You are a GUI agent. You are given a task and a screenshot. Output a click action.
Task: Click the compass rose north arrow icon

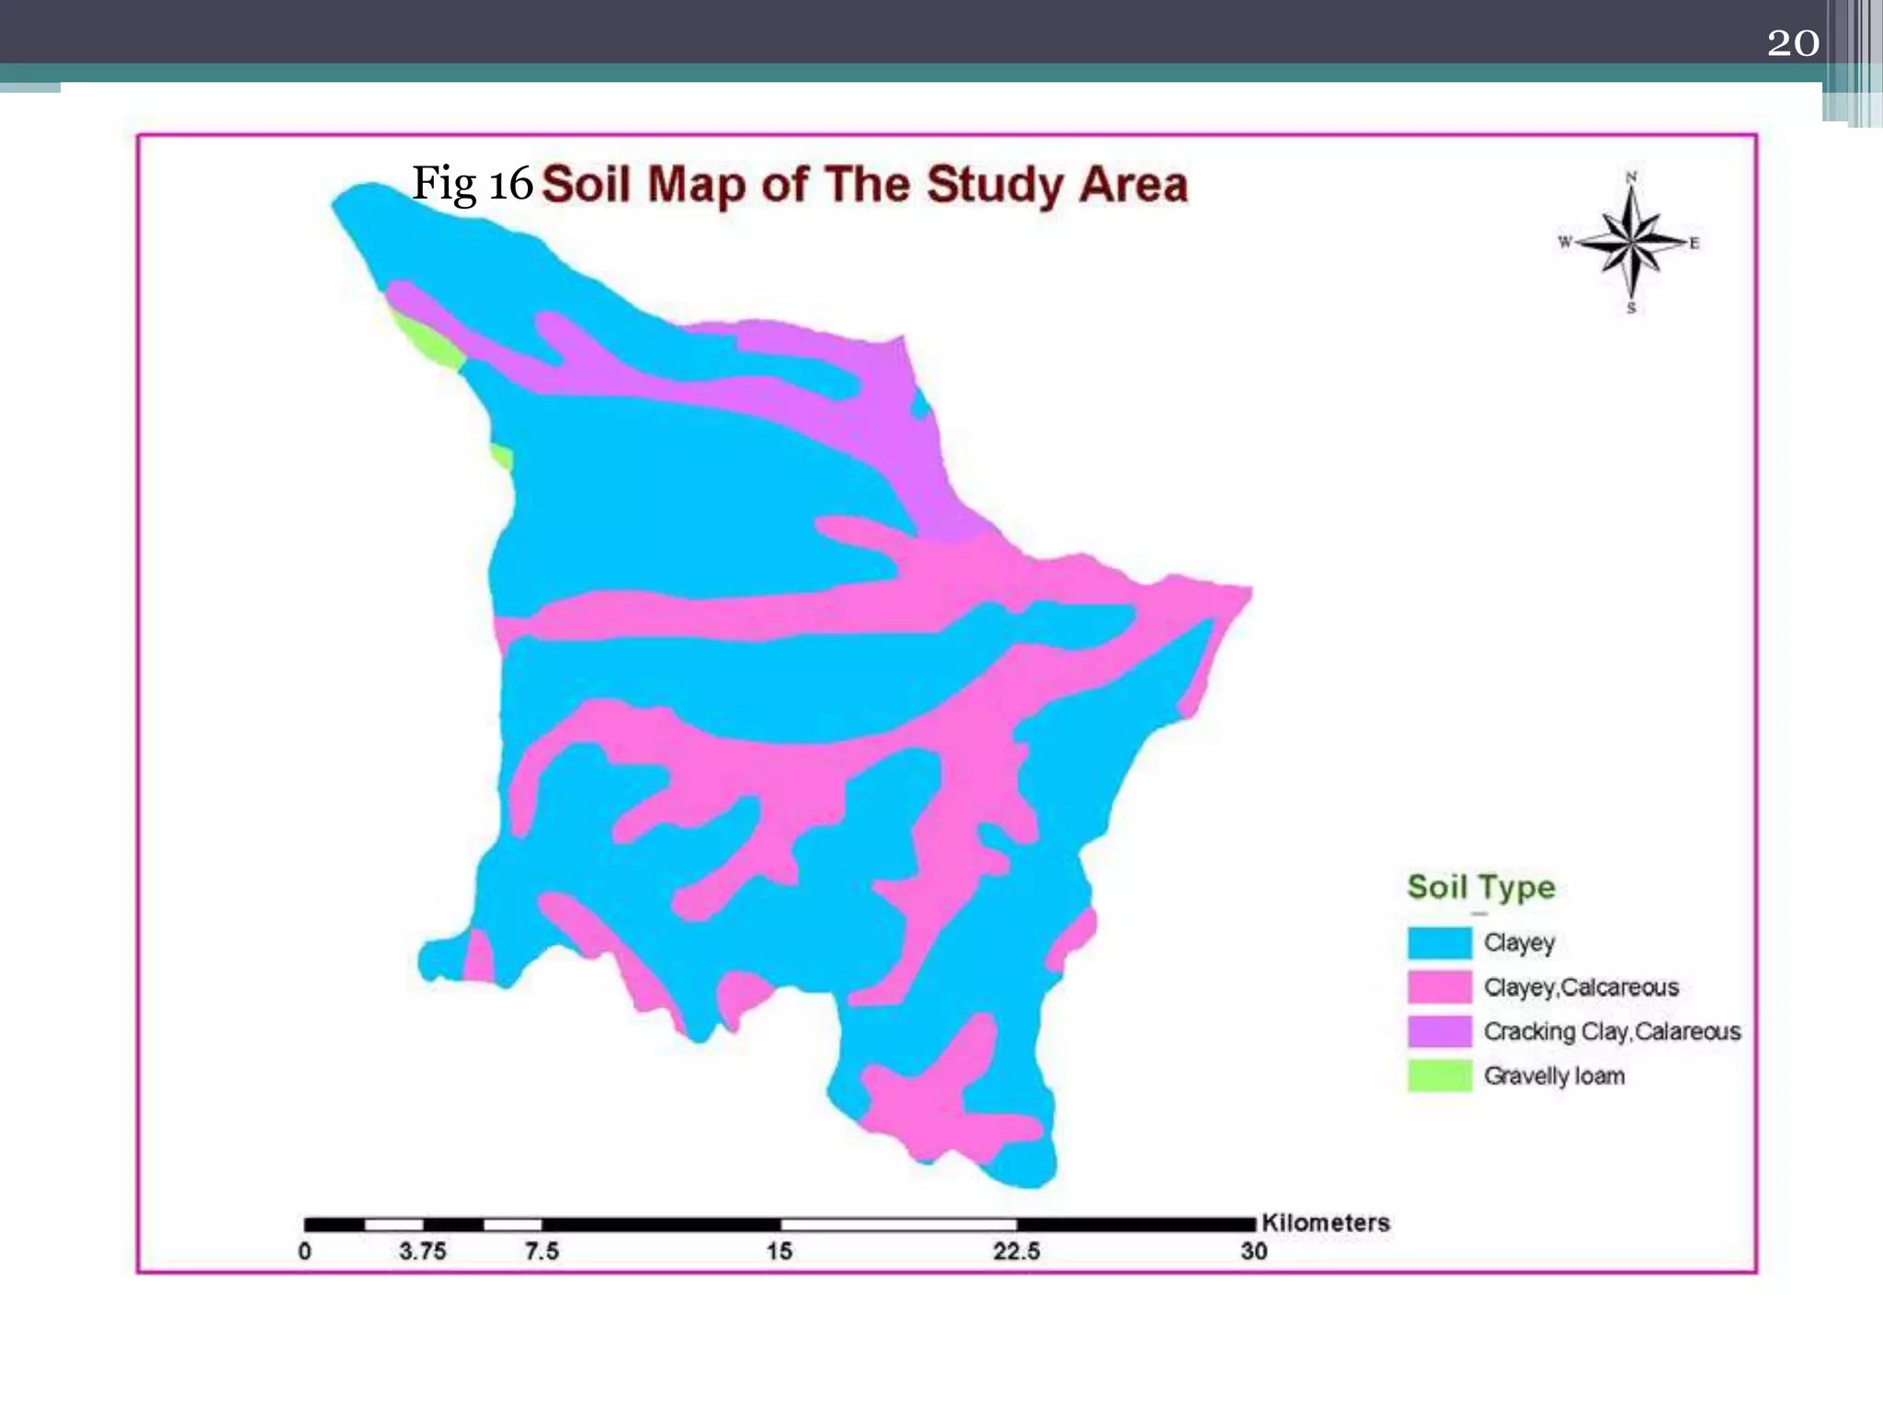[1631, 243]
